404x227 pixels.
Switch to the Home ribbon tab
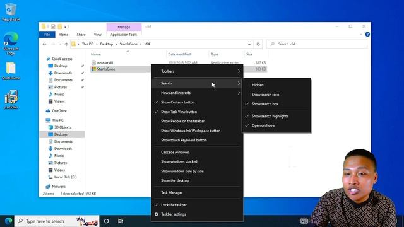coord(64,35)
